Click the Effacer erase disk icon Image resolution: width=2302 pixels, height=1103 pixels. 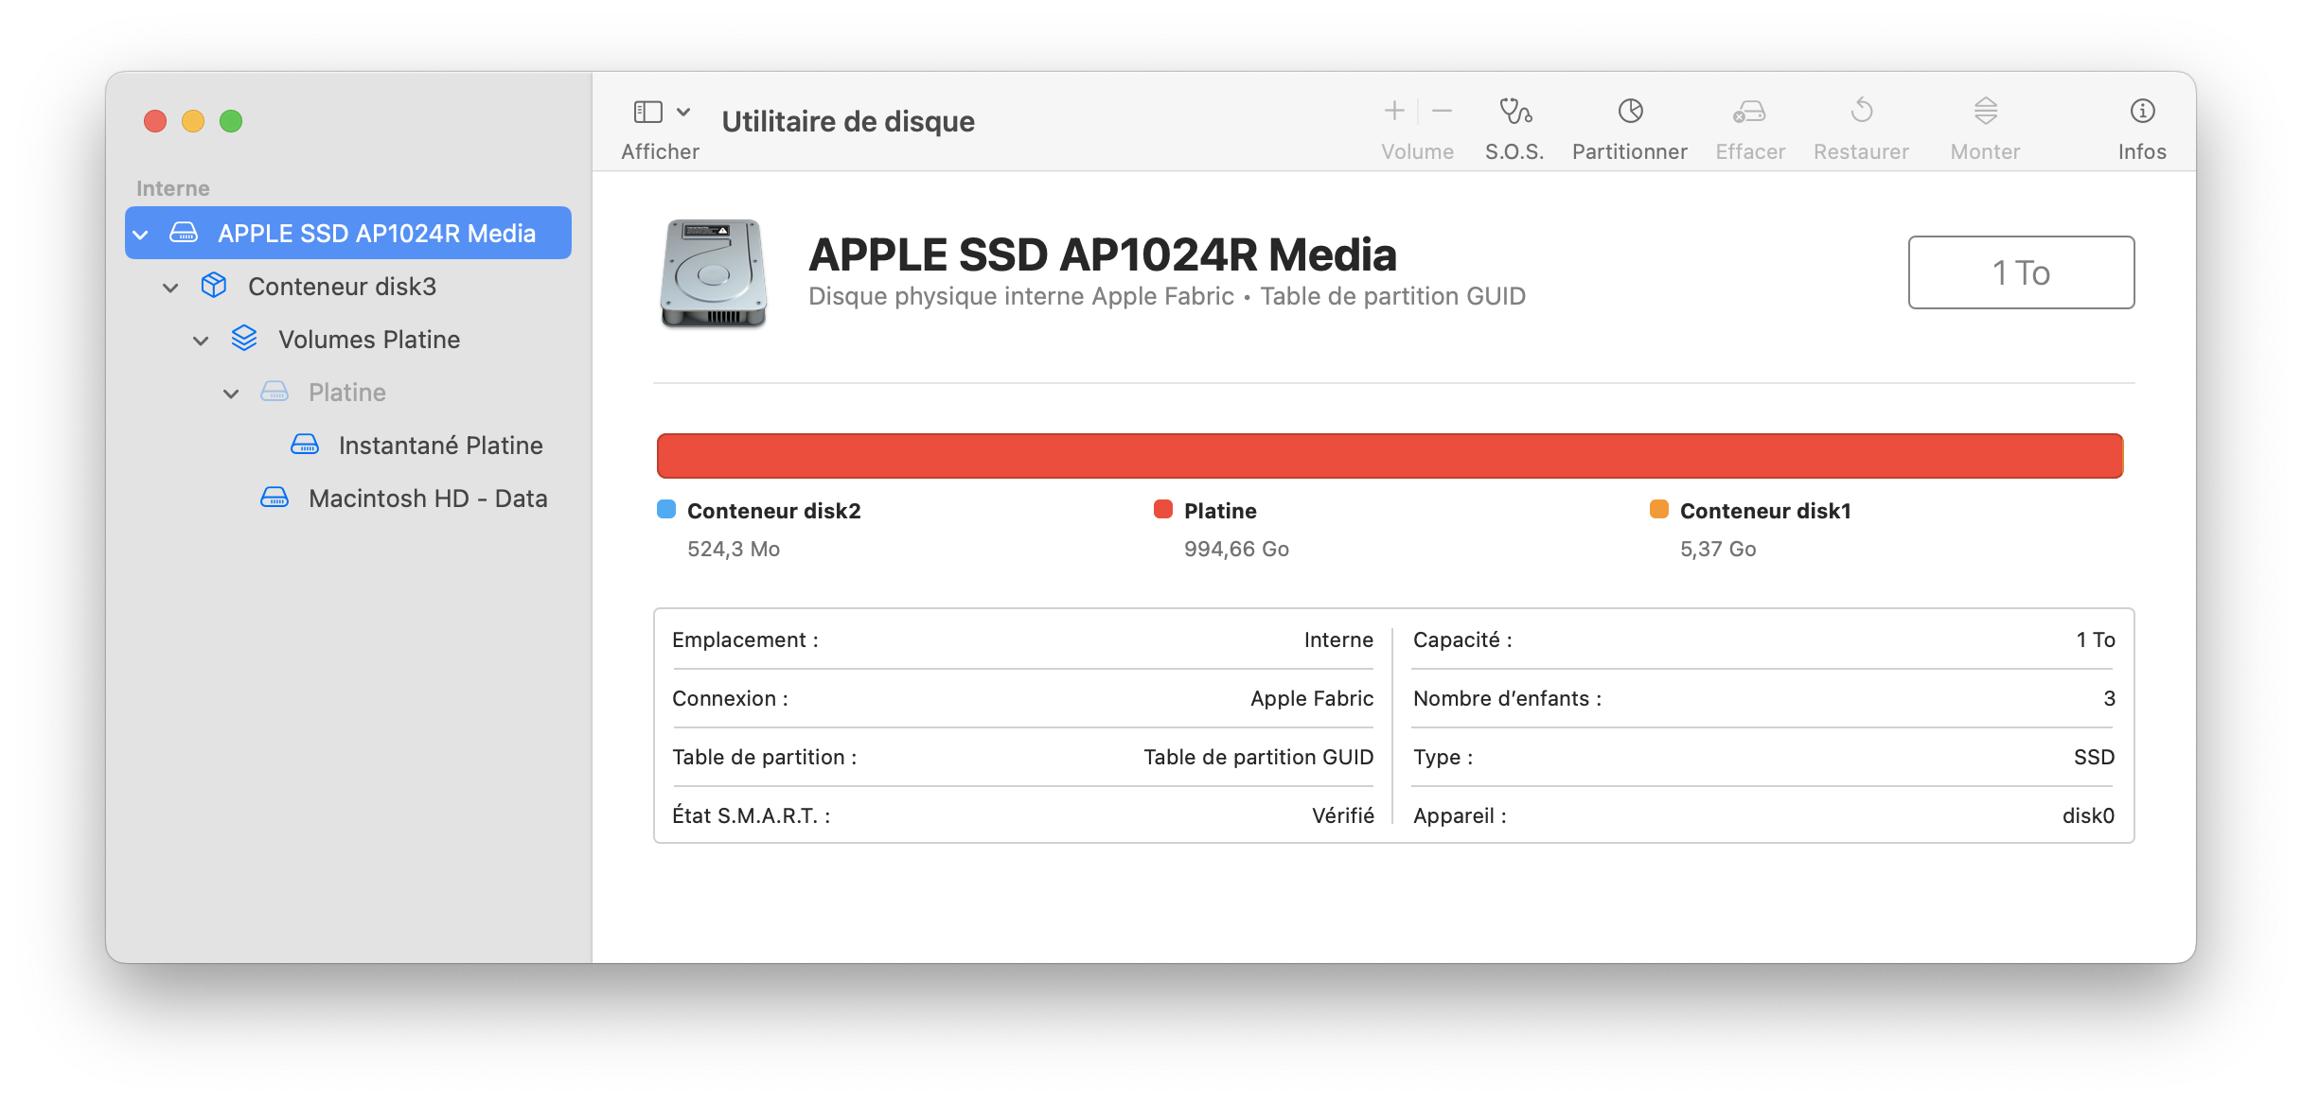pyautogui.click(x=1749, y=113)
